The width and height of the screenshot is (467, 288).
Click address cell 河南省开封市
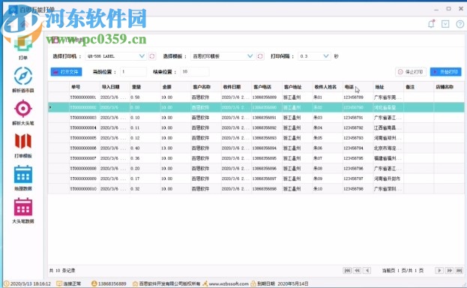point(388,178)
